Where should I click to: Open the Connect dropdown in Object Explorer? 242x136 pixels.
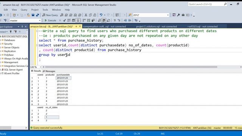tap(4, 32)
